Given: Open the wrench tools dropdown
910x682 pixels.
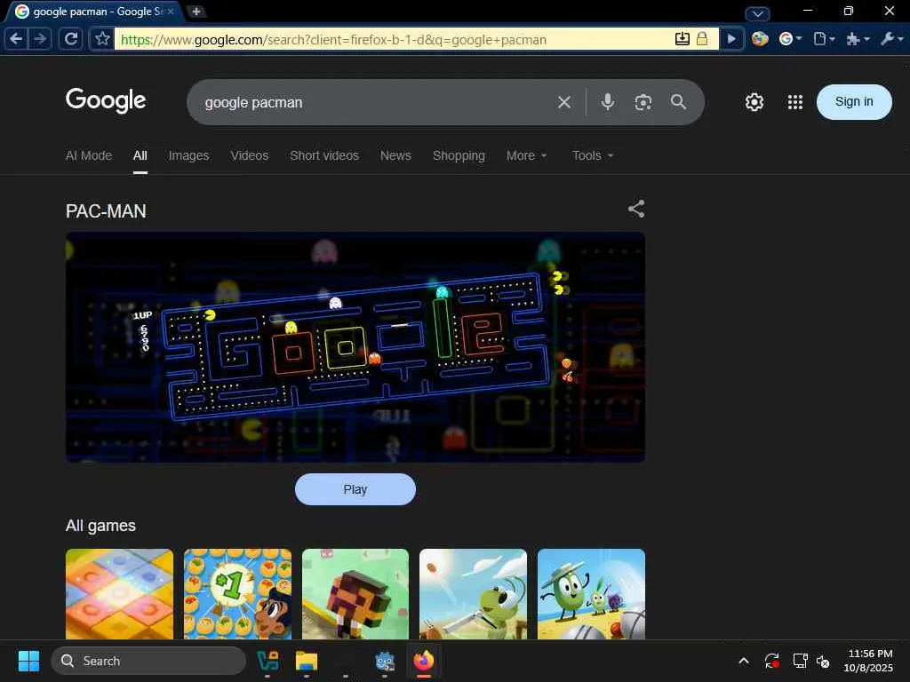Looking at the screenshot, I should pos(891,39).
